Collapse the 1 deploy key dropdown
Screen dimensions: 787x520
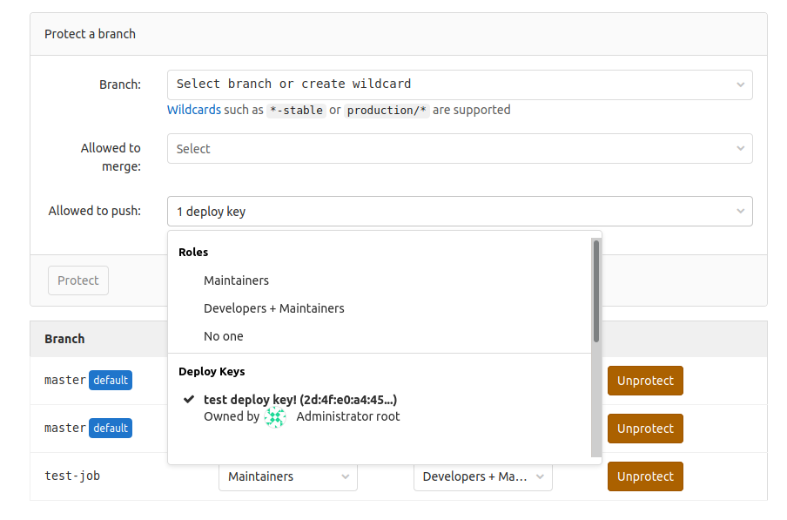coord(460,211)
